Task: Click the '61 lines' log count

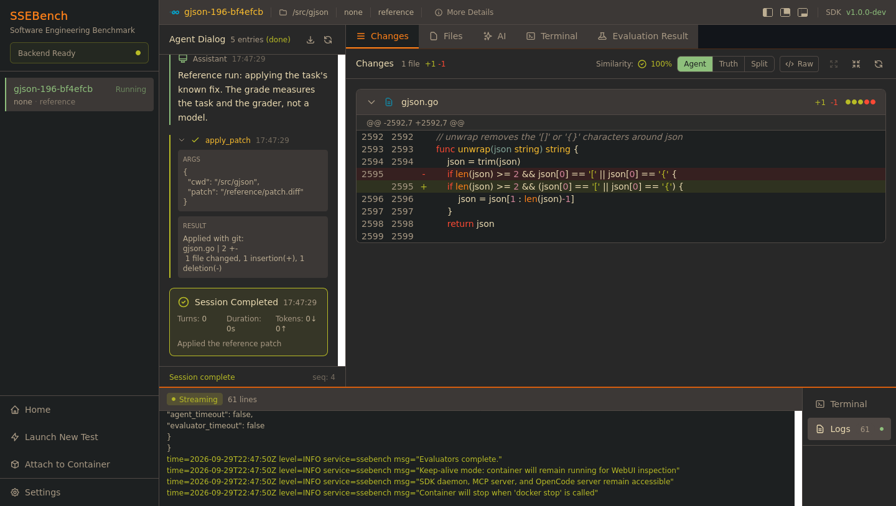Action: point(242,400)
